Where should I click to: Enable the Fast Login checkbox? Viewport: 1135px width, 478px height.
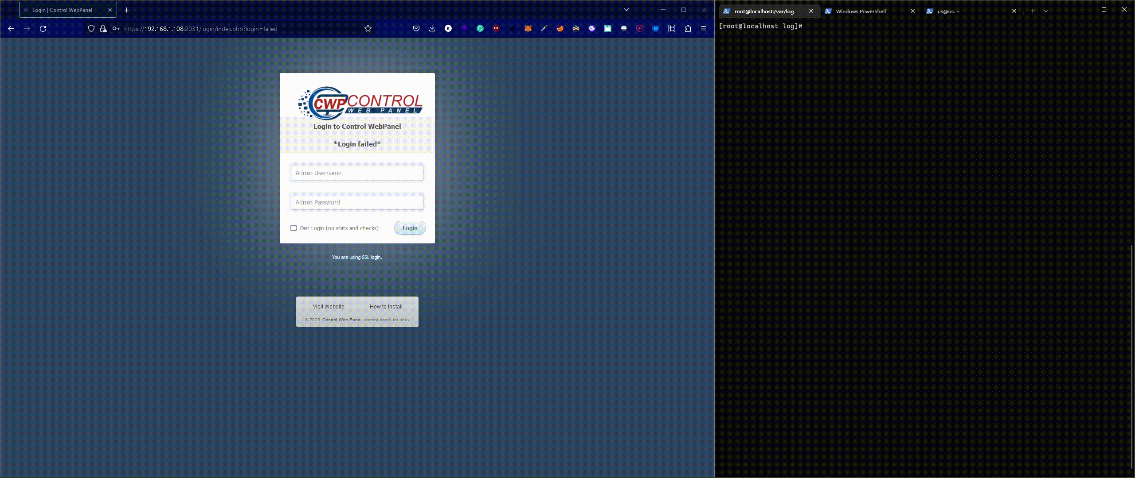pos(294,228)
